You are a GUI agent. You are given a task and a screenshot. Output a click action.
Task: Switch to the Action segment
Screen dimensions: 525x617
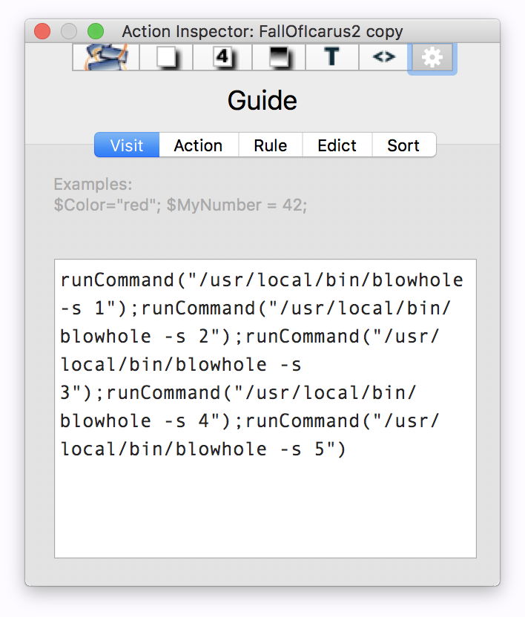pyautogui.click(x=198, y=145)
